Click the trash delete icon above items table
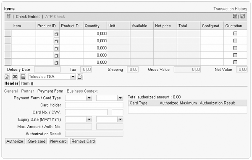 8,16
